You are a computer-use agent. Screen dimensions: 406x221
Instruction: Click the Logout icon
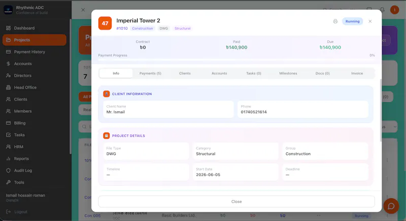pos(8,212)
